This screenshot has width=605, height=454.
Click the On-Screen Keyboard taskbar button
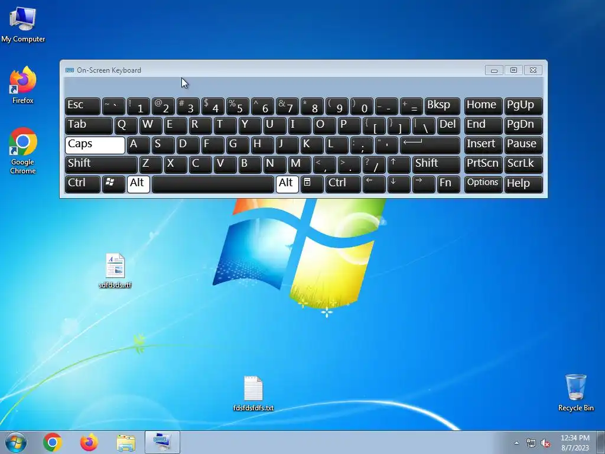point(162,442)
